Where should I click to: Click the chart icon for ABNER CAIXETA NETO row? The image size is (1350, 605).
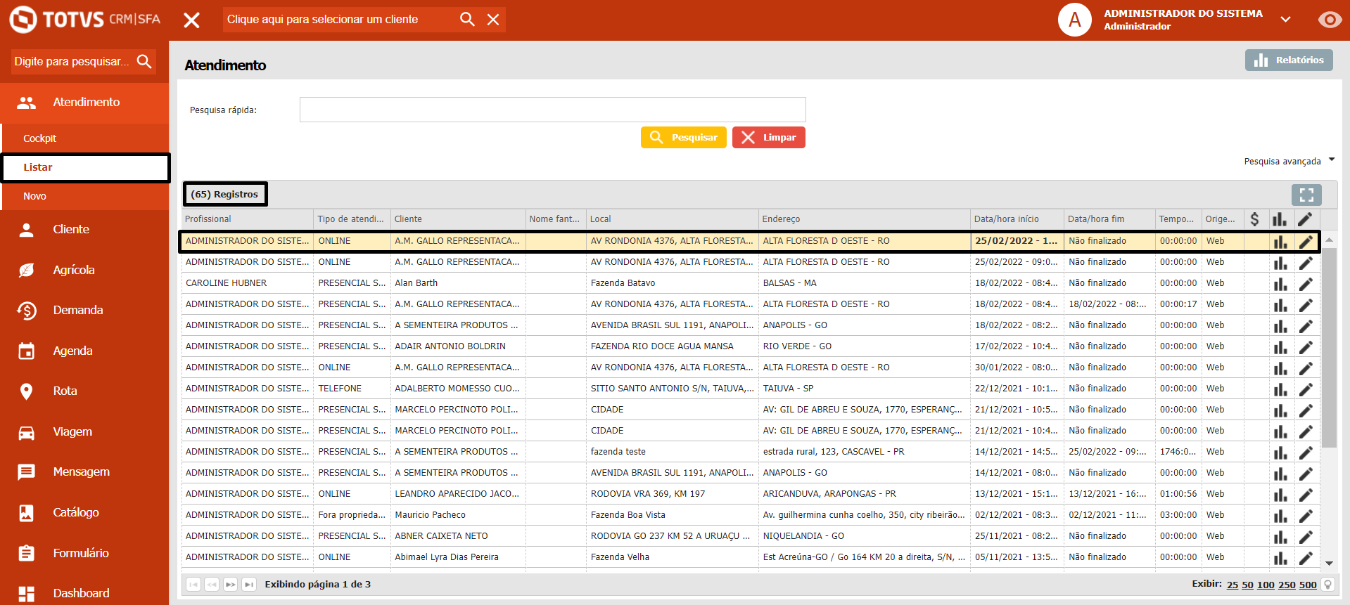1280,537
